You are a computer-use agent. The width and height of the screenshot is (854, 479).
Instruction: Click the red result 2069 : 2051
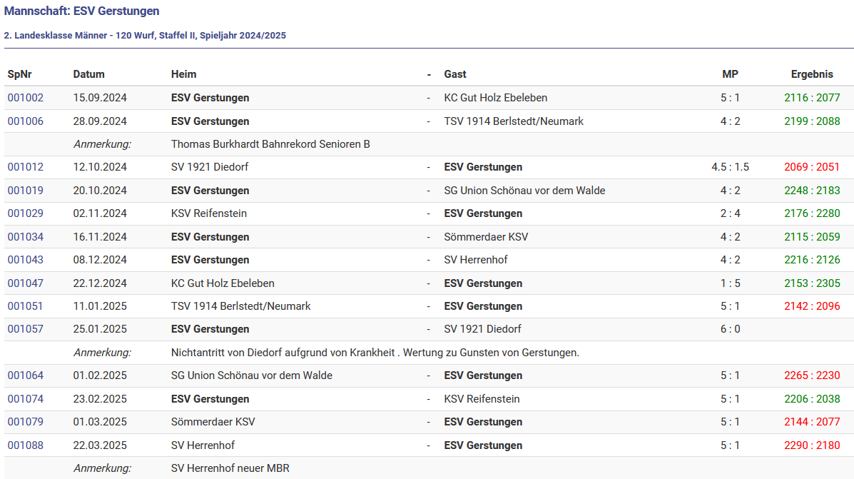[x=812, y=167]
